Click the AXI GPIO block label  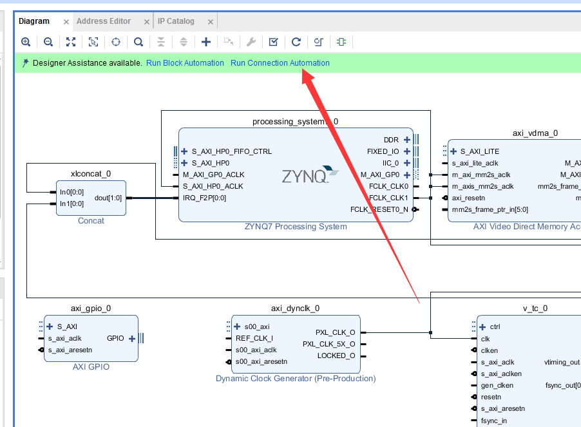91,366
